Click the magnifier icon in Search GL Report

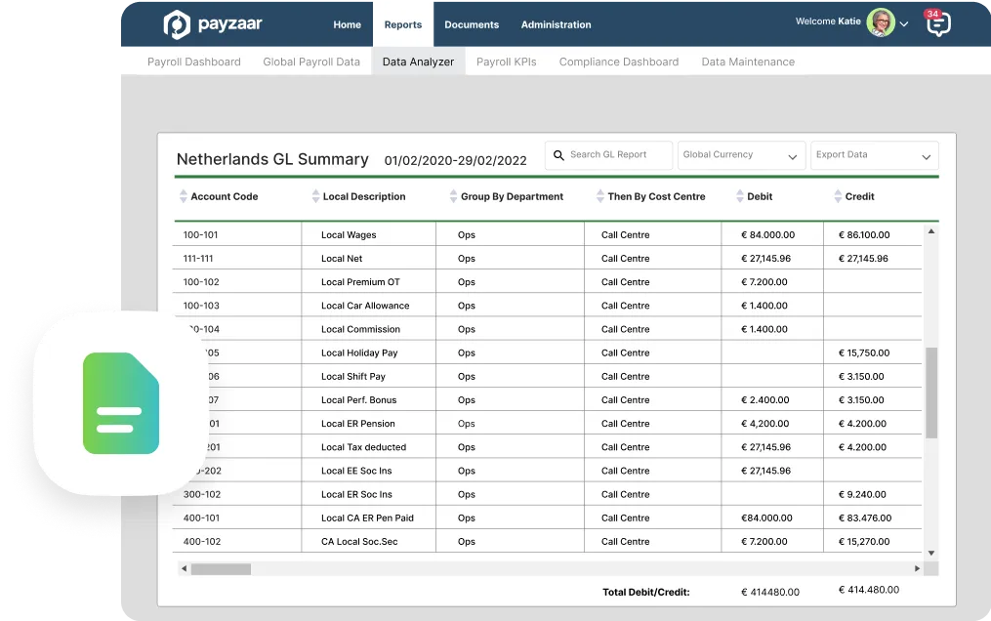pos(557,154)
